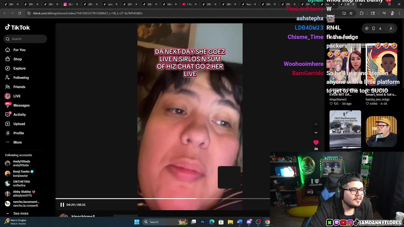The height and width of the screenshot is (227, 404).
Task: Open Task View on taskbar
Action: pyautogui.click(x=193, y=222)
